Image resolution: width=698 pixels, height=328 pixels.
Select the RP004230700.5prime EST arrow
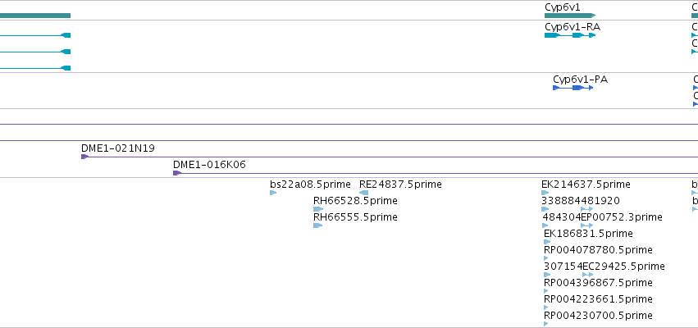546,324
